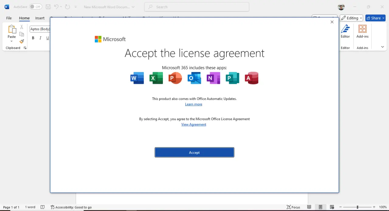Open Customize Quick Access Toolbar dropdown
389x211 pixels.
point(76,7)
